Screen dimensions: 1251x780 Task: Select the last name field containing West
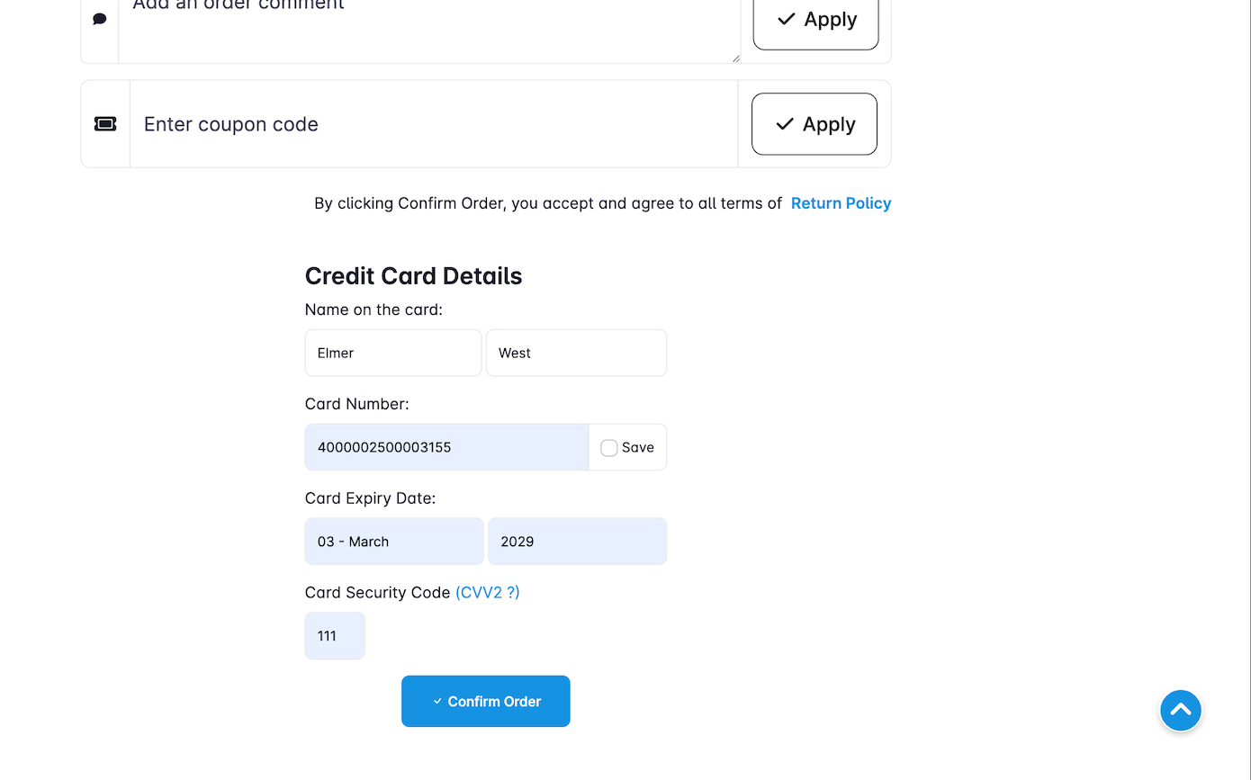[x=576, y=353]
